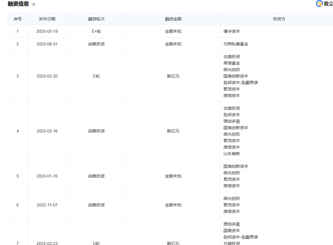This screenshot has height=245, width=333.
Task: Open 渤信资本 in the 2022-11-07 row
Action: tap(232, 211)
